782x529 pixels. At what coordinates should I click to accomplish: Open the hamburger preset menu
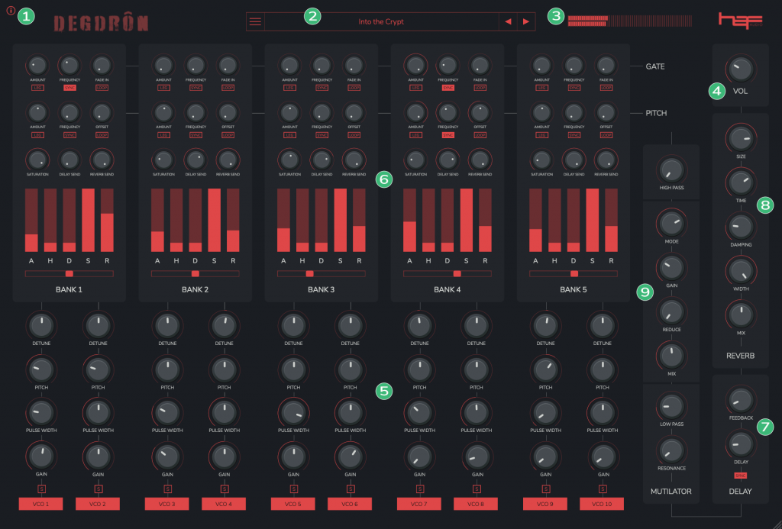point(255,21)
